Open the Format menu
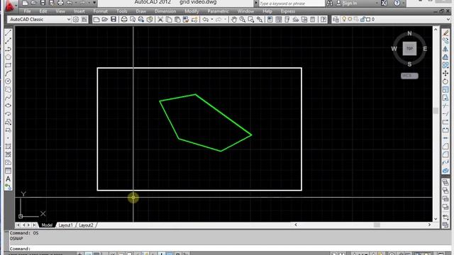The image size is (454, 255). 100,11
